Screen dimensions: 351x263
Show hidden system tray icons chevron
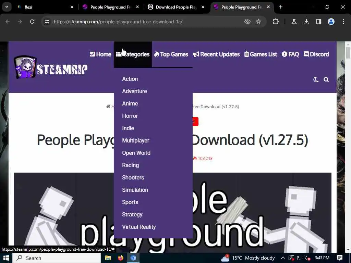coord(283,258)
